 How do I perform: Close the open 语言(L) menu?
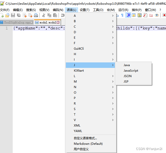point(72,10)
